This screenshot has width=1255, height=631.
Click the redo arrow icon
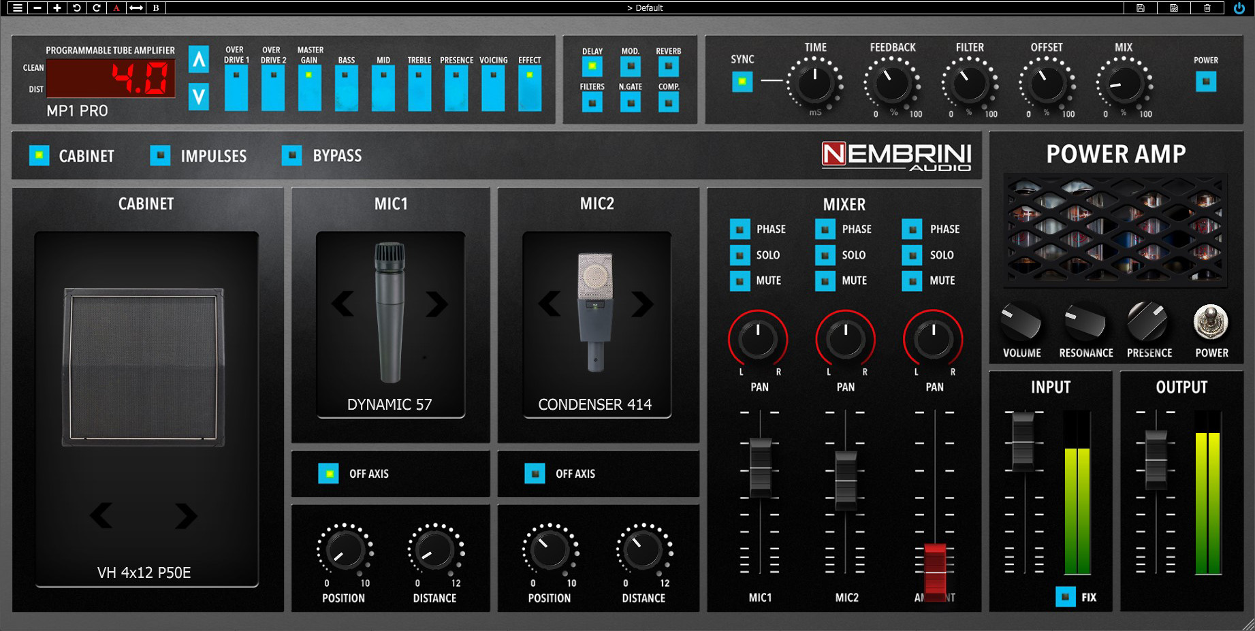point(97,8)
